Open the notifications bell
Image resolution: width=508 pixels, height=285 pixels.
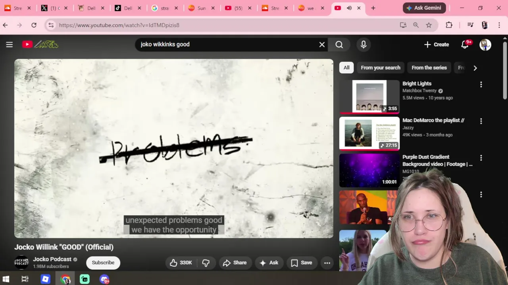(465, 44)
